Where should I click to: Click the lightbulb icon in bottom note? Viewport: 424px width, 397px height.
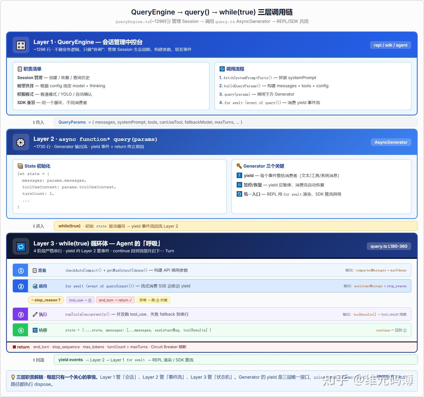pyautogui.click(x=13, y=377)
